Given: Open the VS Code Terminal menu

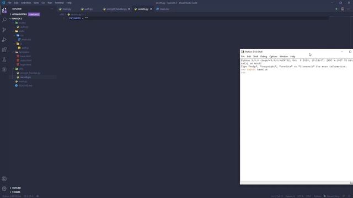Looking at the screenshot, I should point(59,3).
